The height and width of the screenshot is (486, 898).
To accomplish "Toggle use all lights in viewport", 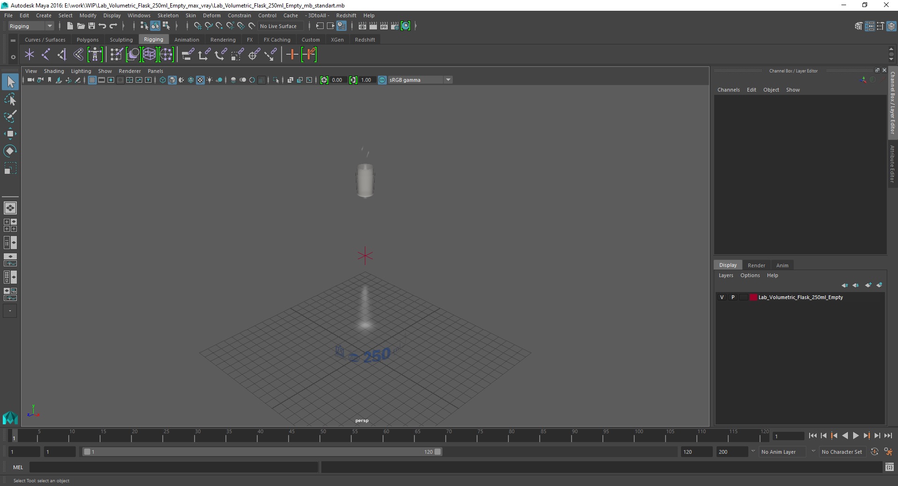I will (x=210, y=80).
